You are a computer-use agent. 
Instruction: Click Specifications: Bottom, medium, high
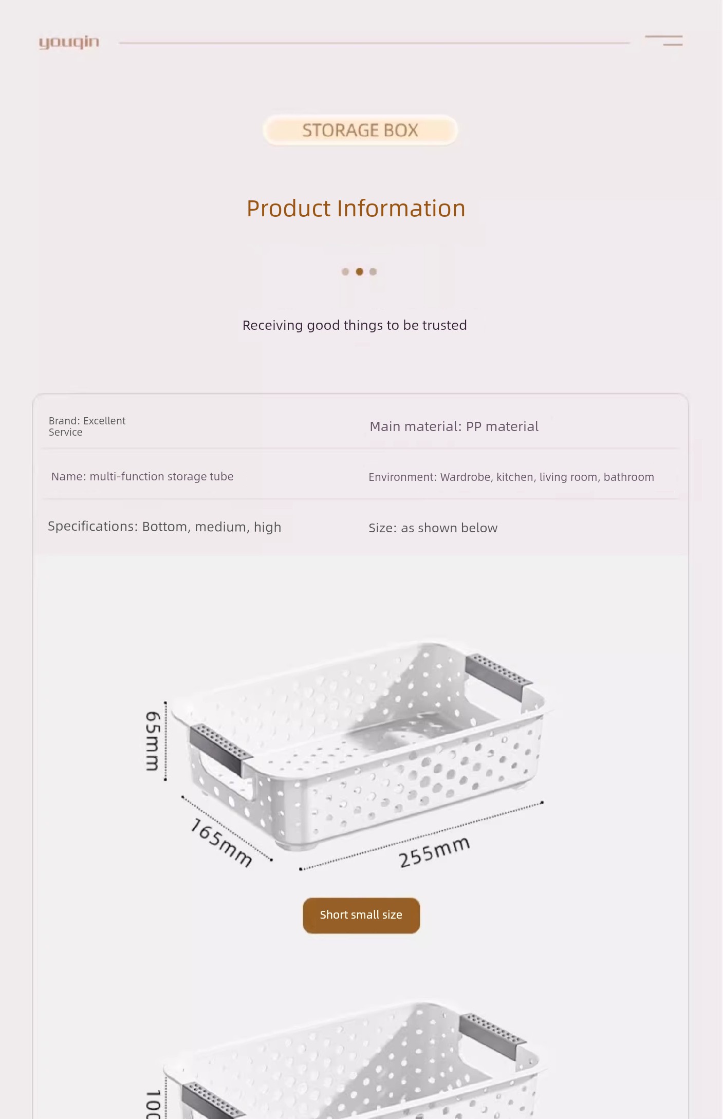point(164,527)
